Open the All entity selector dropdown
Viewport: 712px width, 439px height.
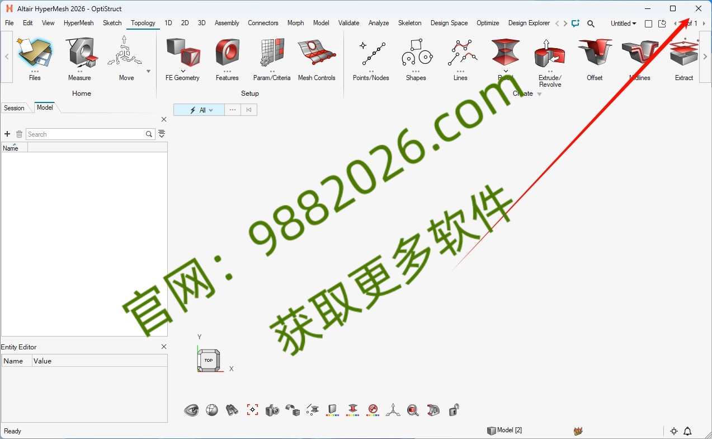pyautogui.click(x=199, y=110)
